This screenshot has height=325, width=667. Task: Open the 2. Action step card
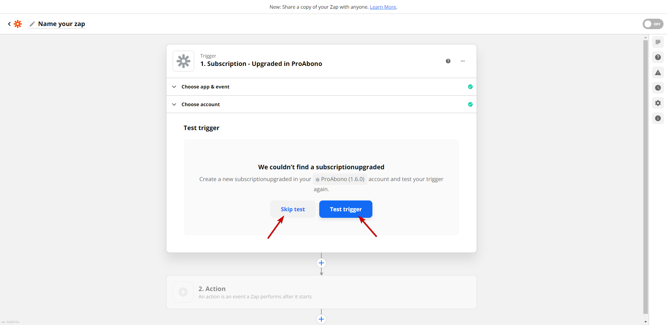point(321,292)
